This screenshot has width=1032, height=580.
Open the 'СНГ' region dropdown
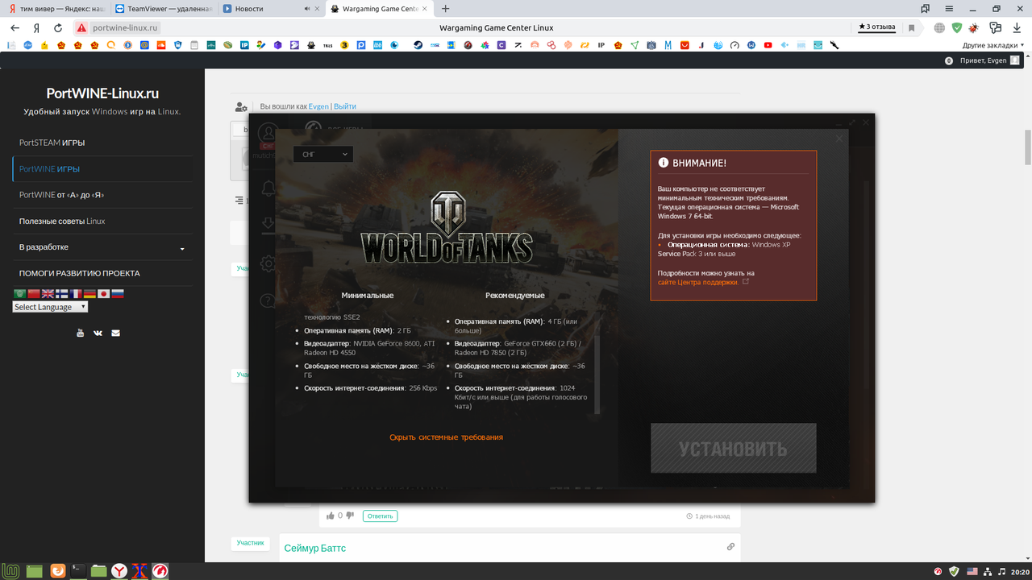(x=323, y=154)
